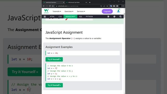Close the W3Schools Tryit Editor tab
The width and height of the screenshot is (167, 94).
coord(86,2)
